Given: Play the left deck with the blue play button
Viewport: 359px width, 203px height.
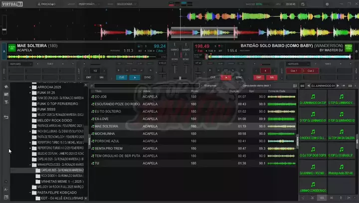Looking at the screenshot, I should (x=135, y=77).
